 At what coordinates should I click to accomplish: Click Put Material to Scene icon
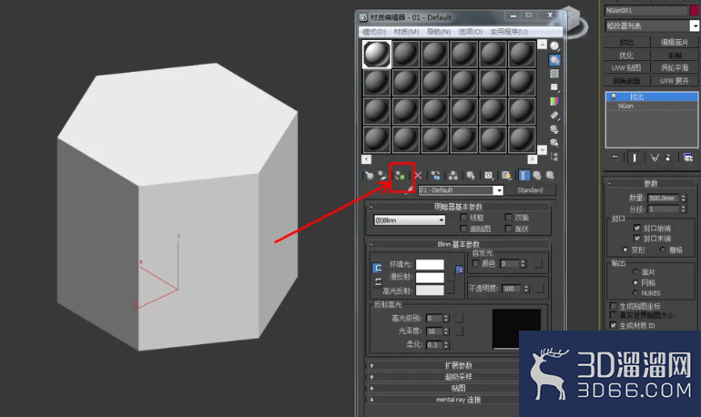click(382, 176)
